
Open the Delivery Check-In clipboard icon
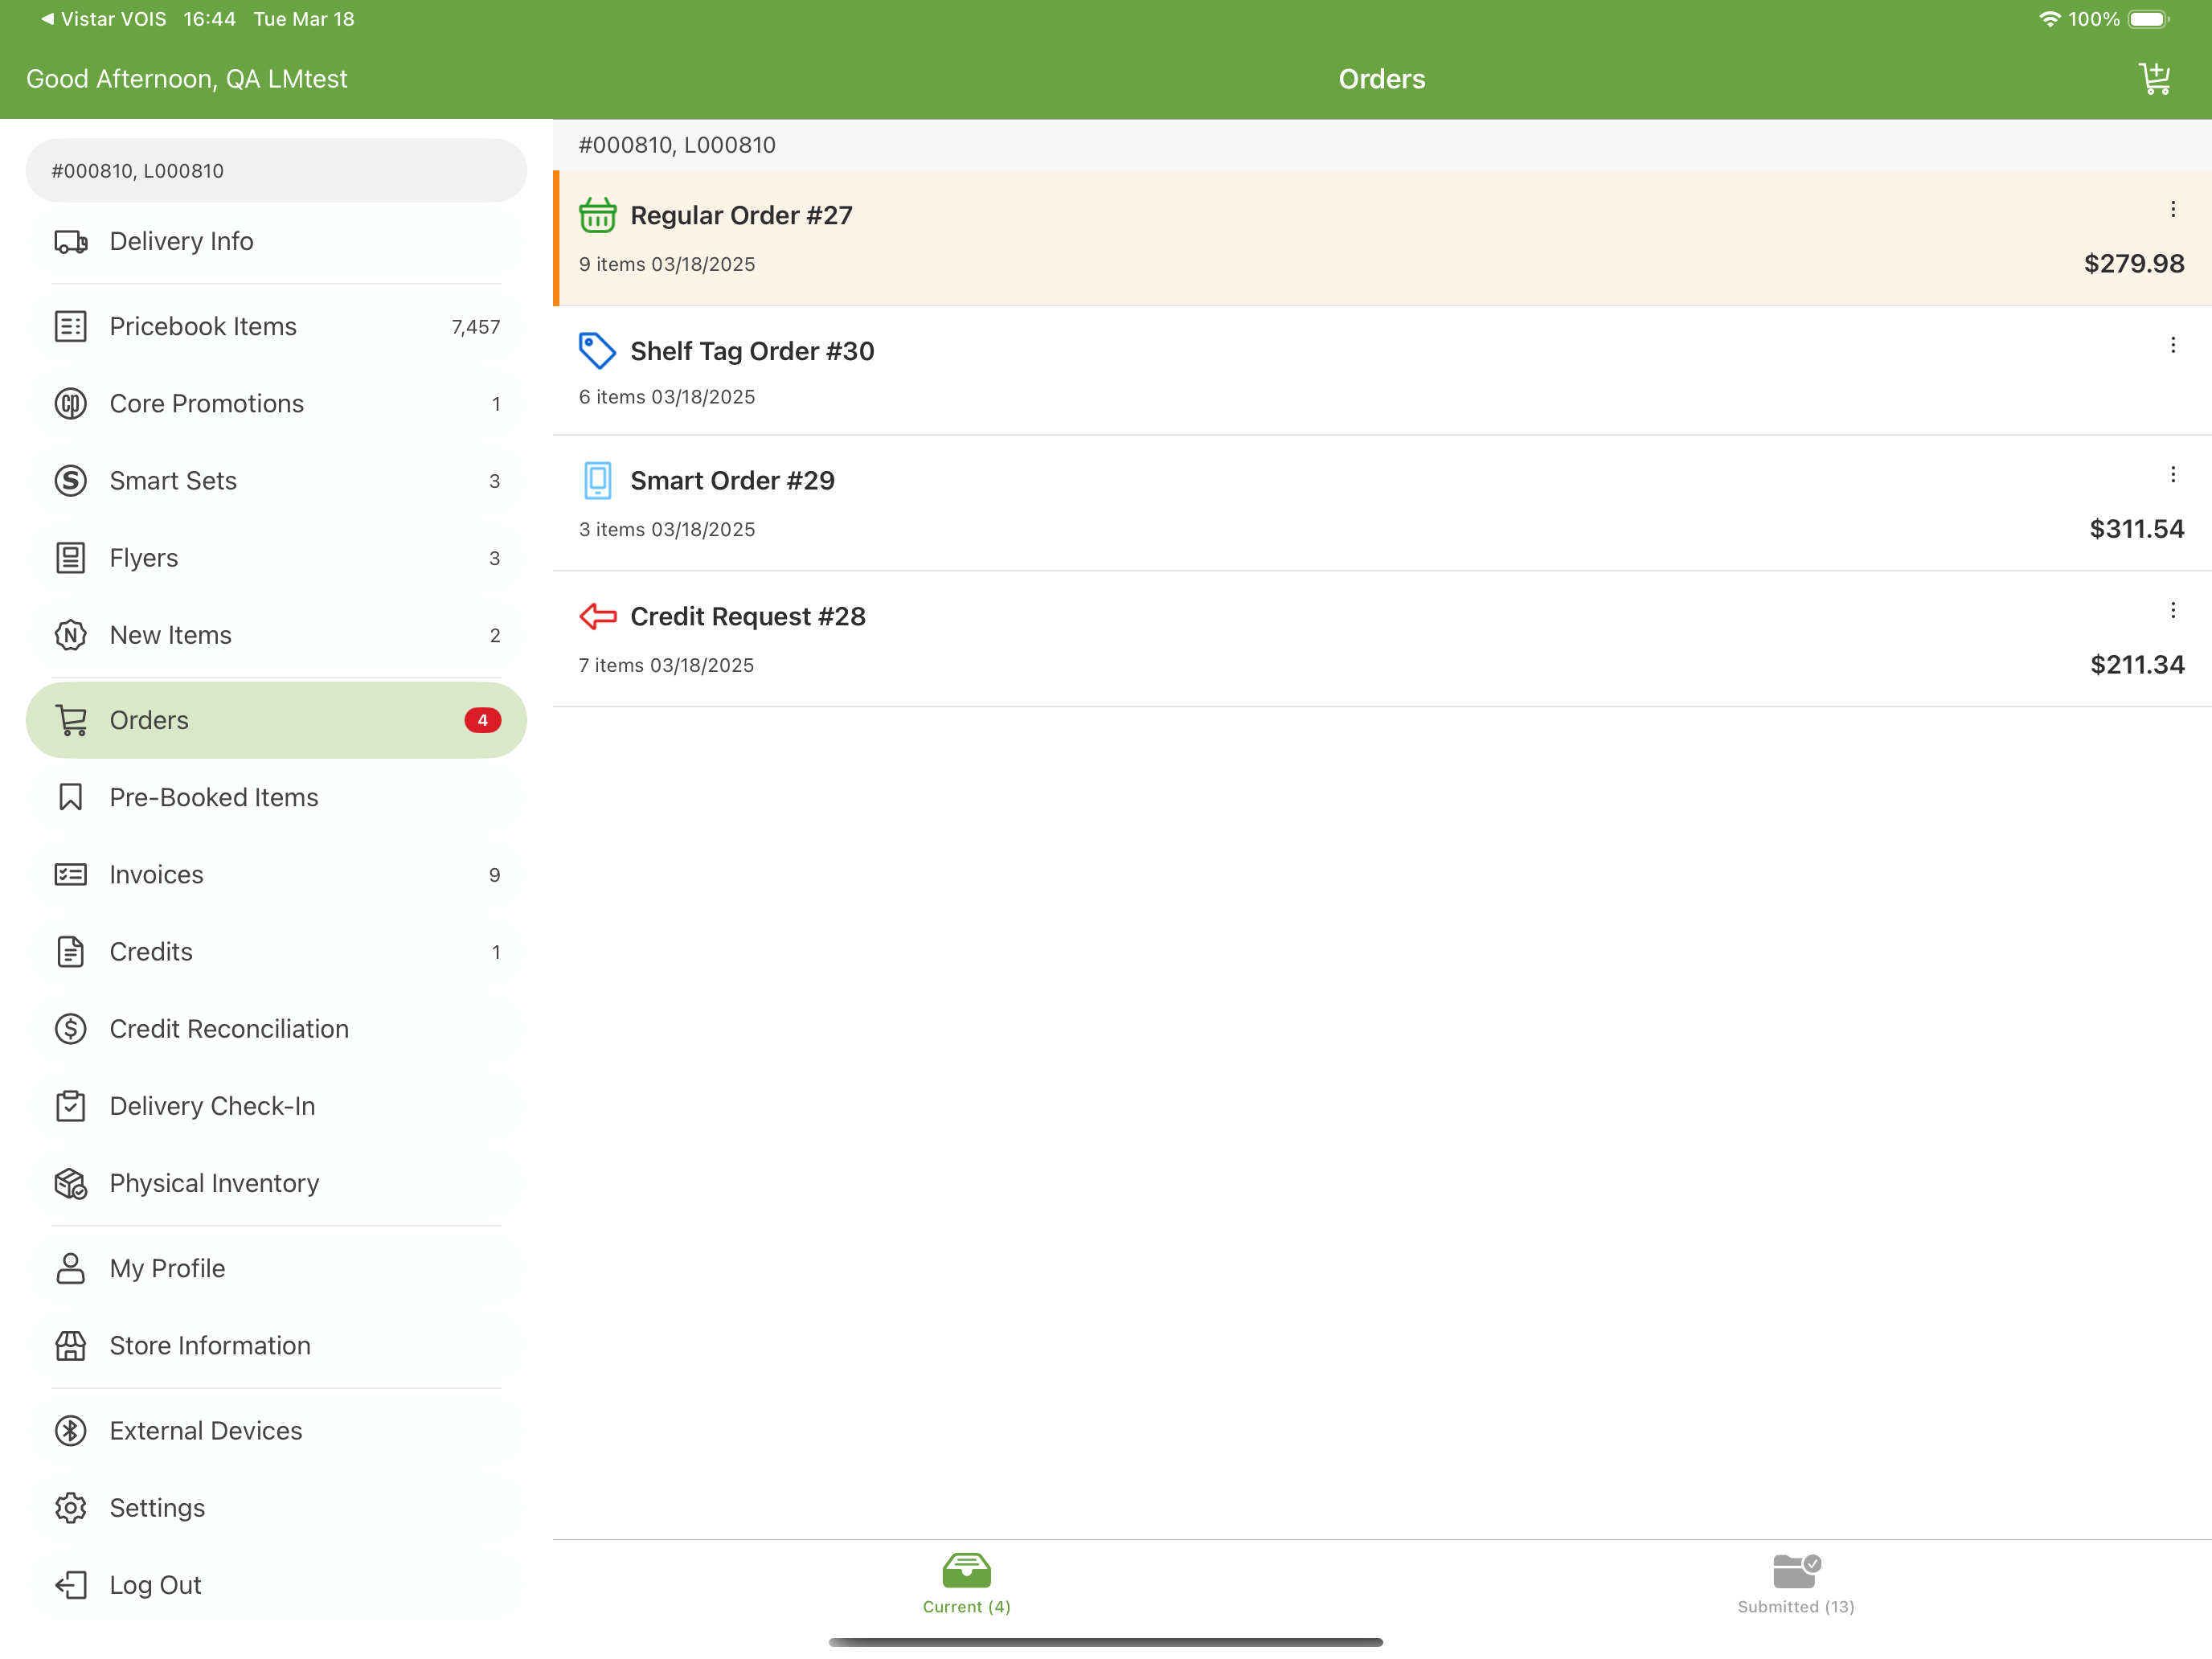coord(70,1106)
